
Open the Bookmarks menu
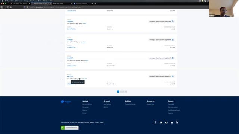point(33,1)
